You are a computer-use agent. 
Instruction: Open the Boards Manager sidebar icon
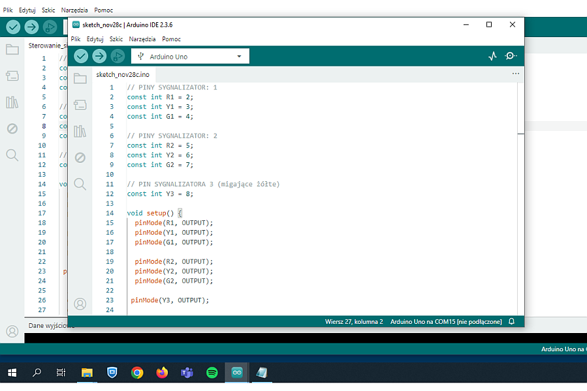click(x=80, y=105)
